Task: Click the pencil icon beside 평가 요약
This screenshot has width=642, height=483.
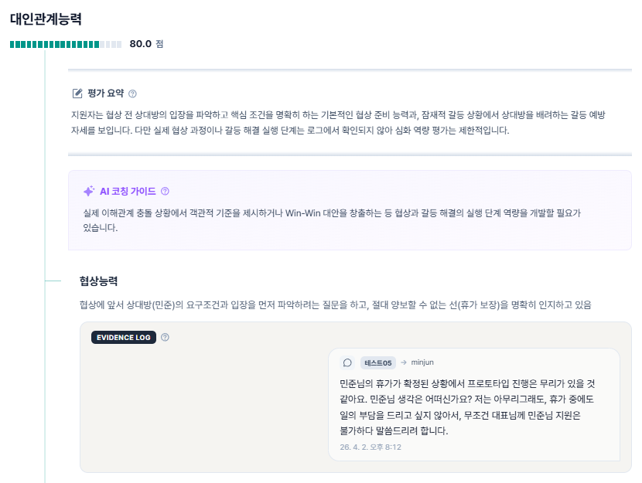Action: coord(77,94)
